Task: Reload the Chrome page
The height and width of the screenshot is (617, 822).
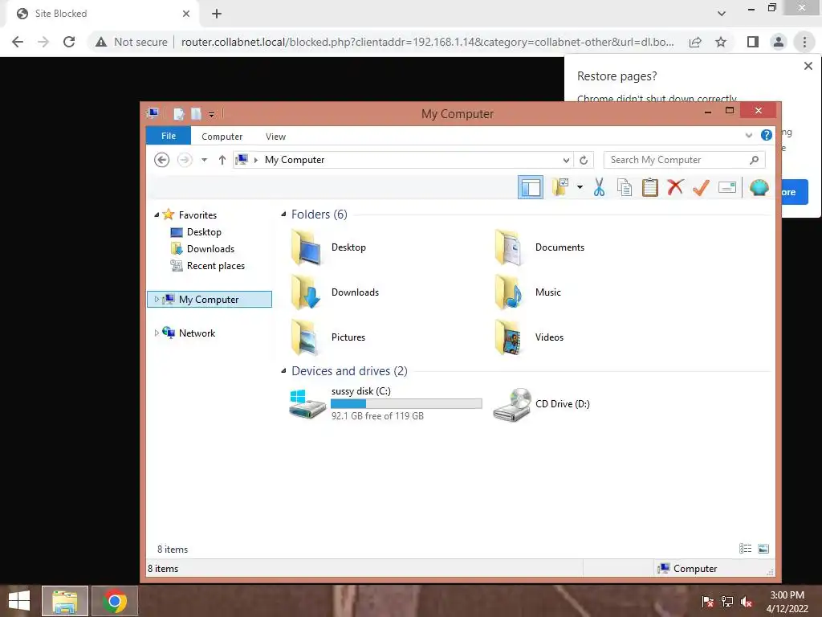Action: click(x=69, y=42)
